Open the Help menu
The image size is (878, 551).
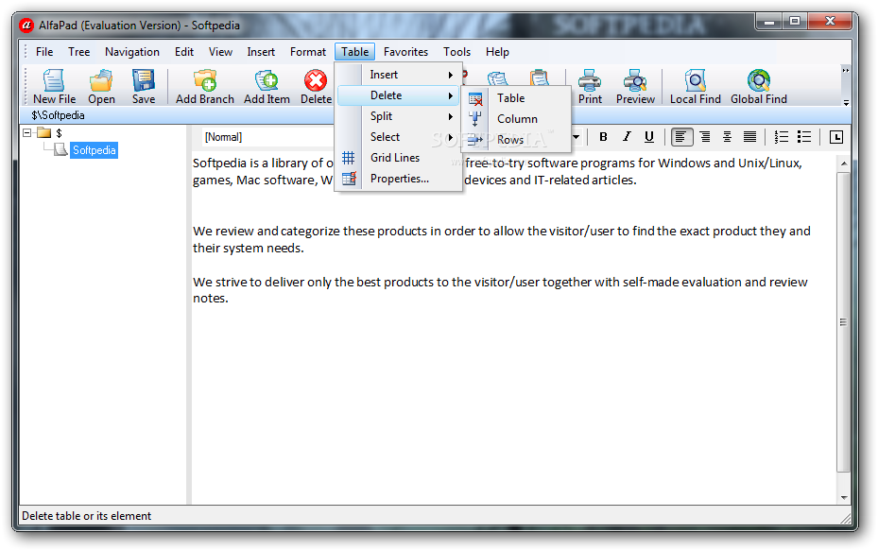[x=497, y=52]
